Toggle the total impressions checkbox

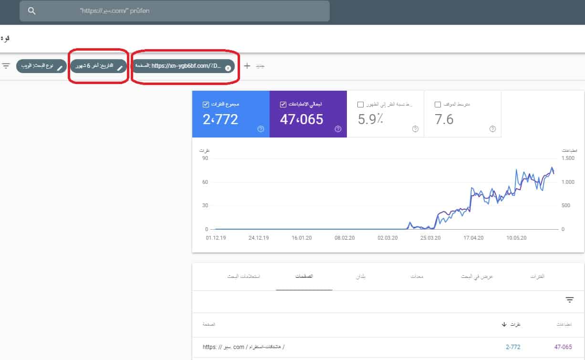tap(283, 104)
